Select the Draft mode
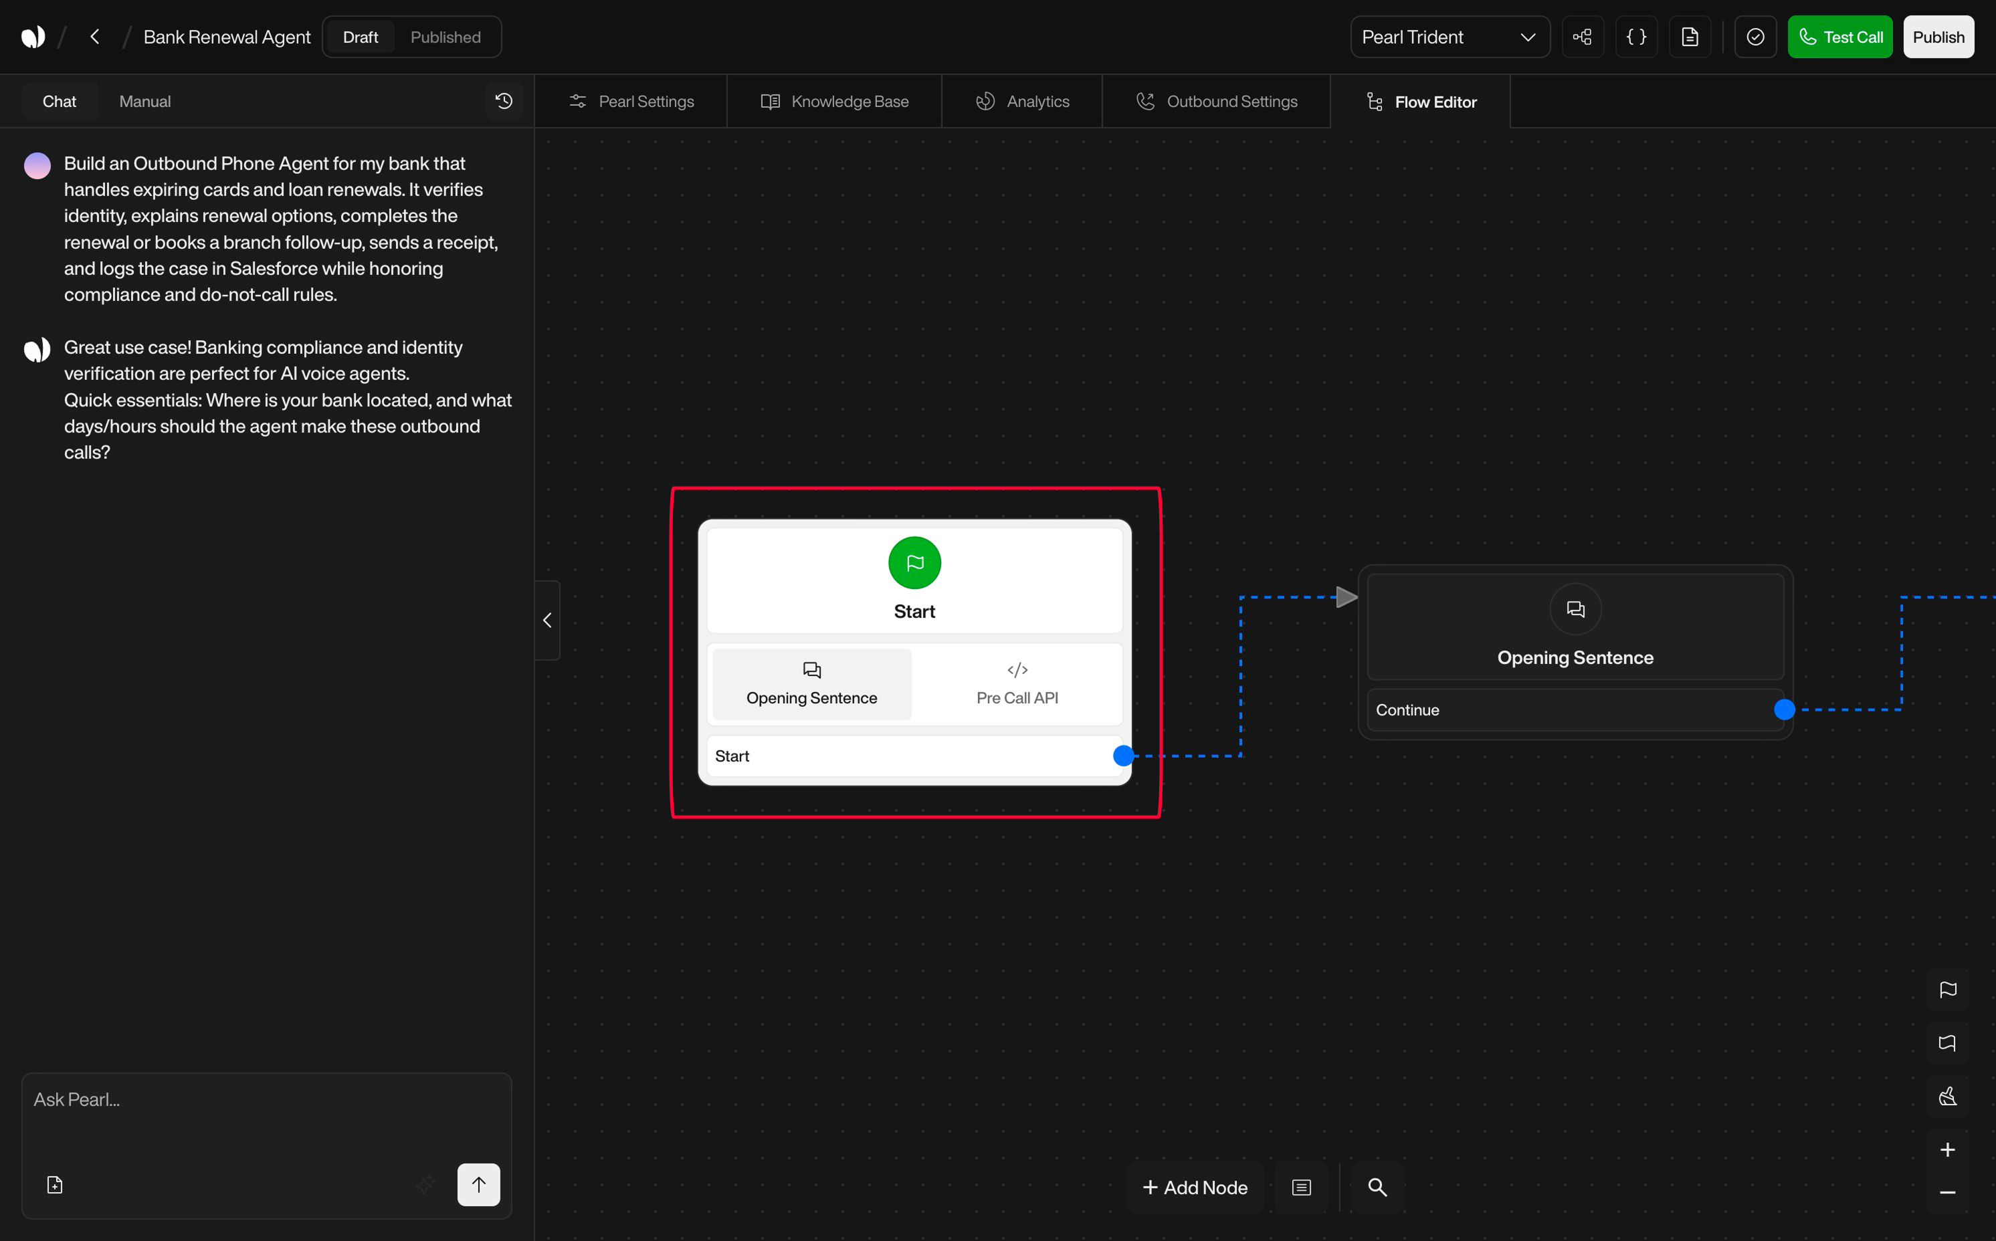The image size is (1996, 1241). coord(359,36)
